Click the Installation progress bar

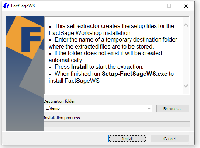click(x=117, y=124)
